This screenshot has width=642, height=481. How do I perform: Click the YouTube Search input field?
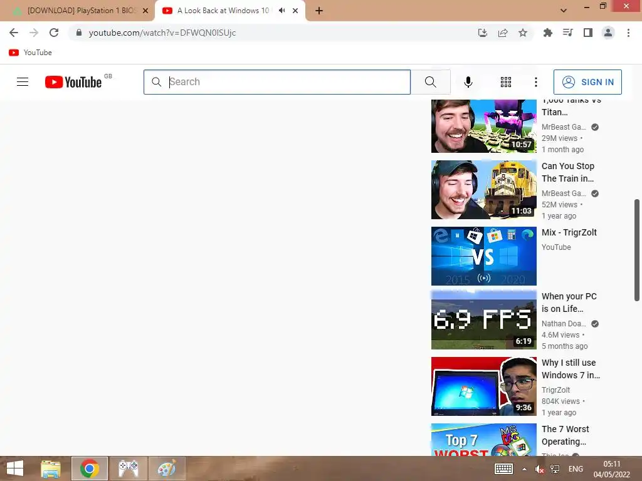pyautogui.click(x=276, y=82)
